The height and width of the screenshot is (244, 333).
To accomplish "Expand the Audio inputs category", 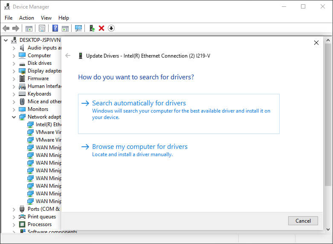I will pos(14,48).
